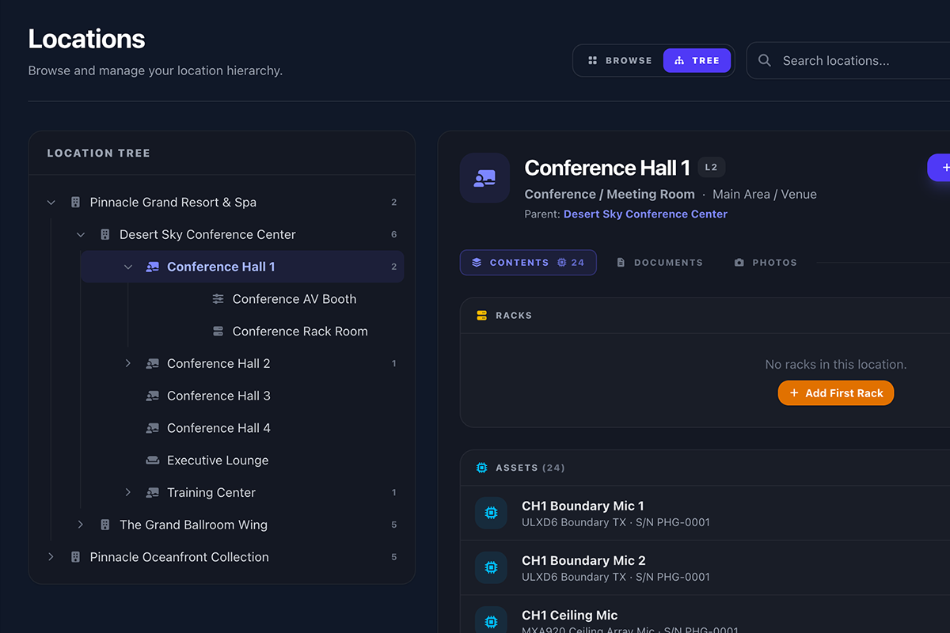The image size is (950, 633).
Task: Open the Desert Sky Conference Center parent link
Action: pos(644,214)
